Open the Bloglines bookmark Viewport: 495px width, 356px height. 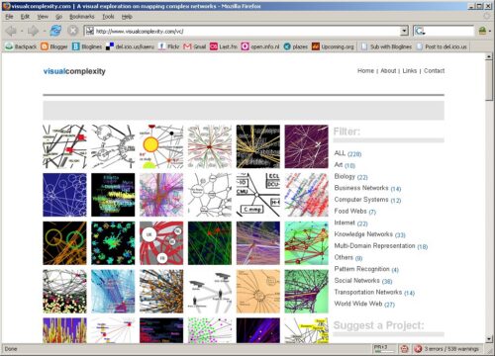[87, 46]
